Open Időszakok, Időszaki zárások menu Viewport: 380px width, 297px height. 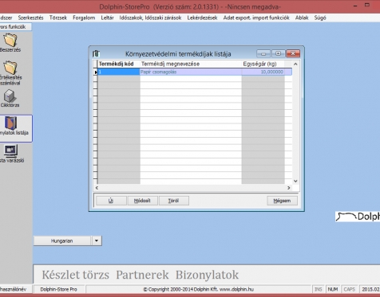(x=150, y=18)
